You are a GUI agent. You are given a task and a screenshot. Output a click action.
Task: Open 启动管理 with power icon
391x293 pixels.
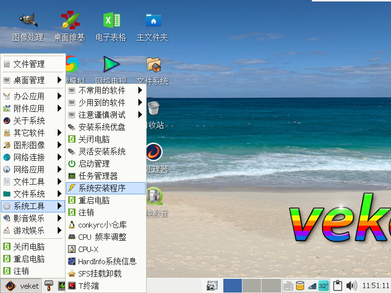click(106, 164)
